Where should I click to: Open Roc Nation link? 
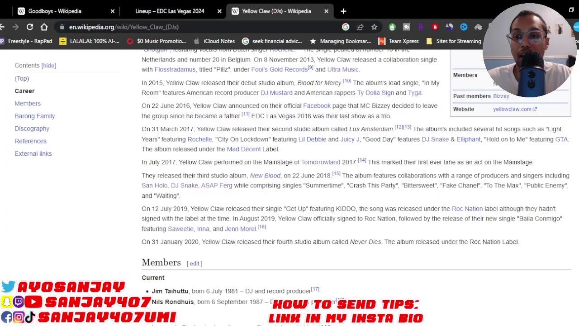coord(467,209)
